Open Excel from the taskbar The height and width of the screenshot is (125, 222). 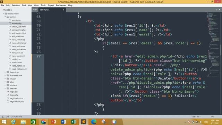(74, 122)
